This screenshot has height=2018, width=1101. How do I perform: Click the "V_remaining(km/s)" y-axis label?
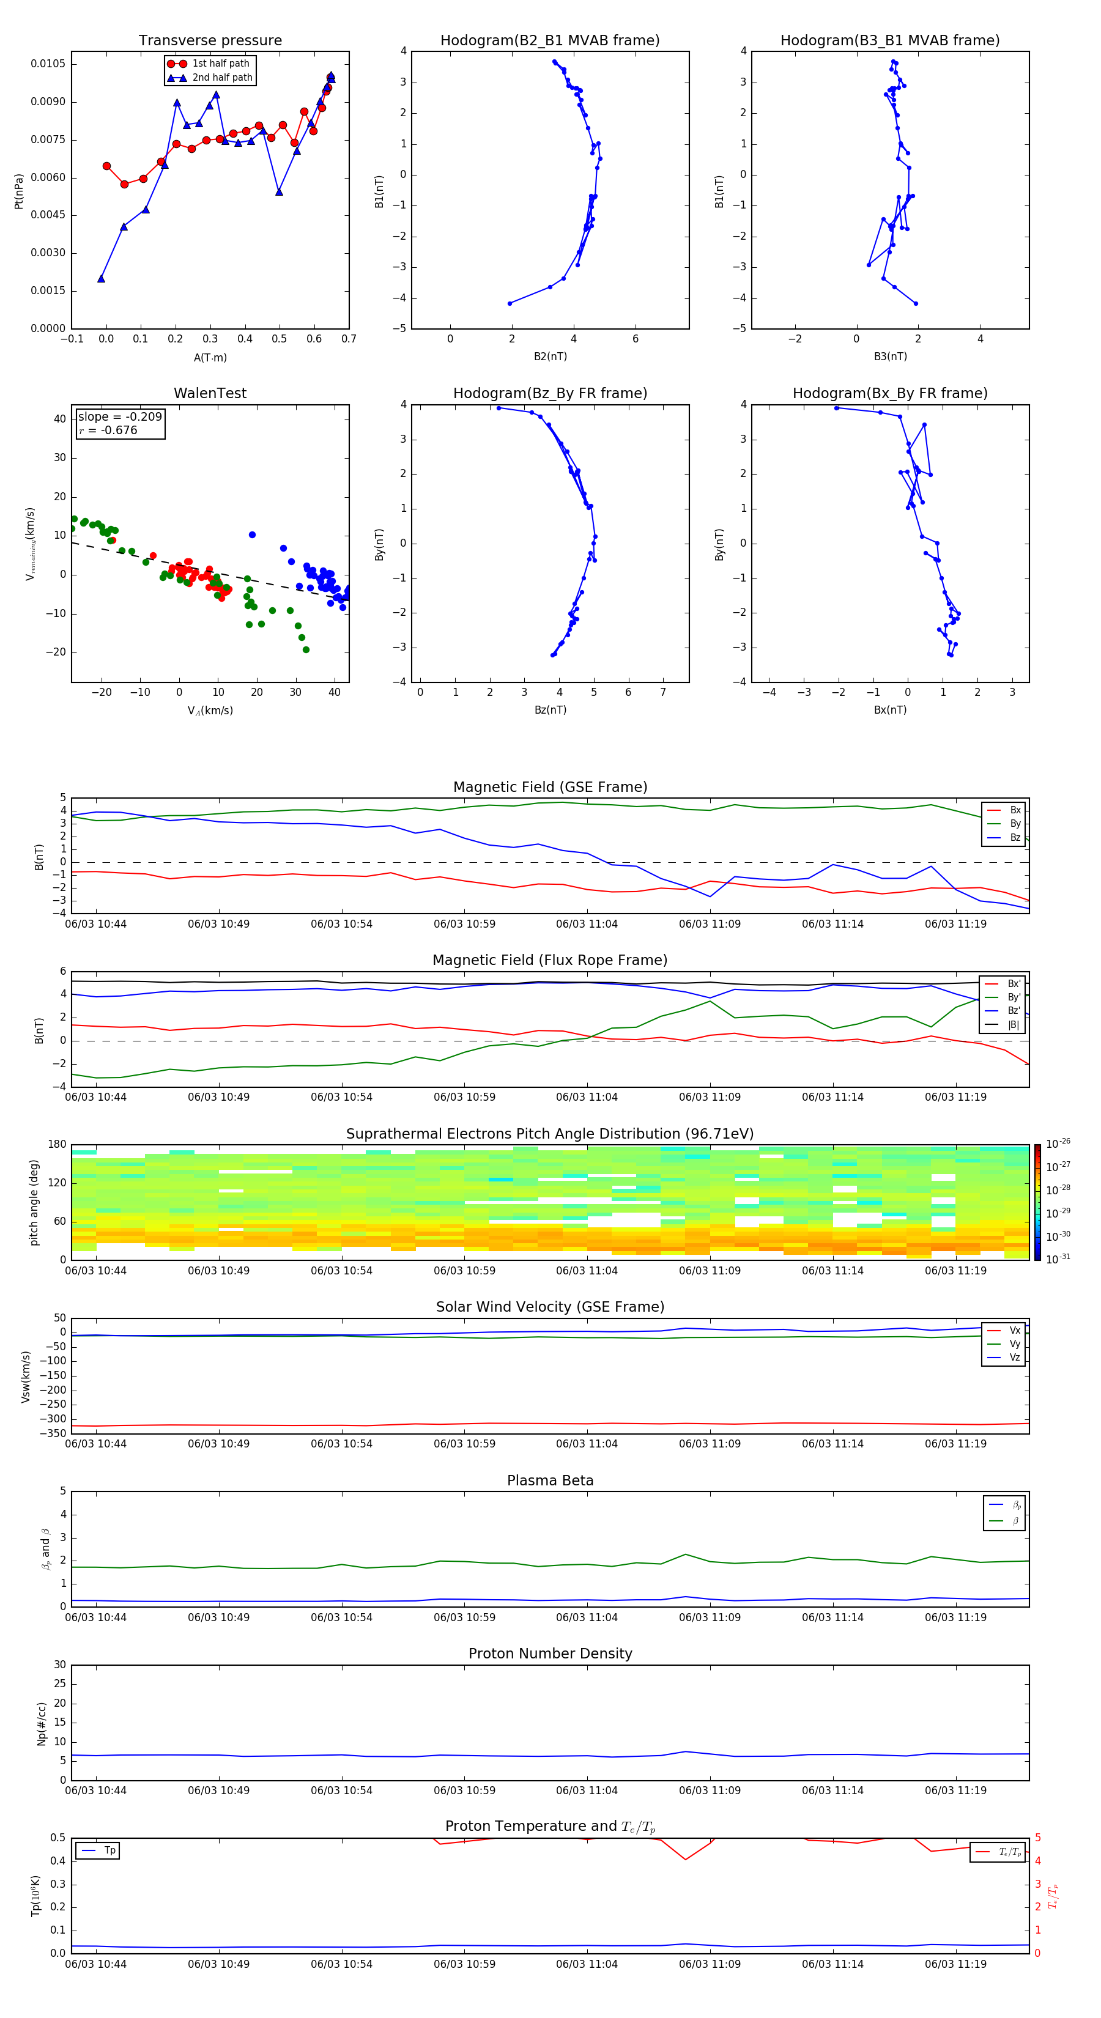(x=31, y=544)
